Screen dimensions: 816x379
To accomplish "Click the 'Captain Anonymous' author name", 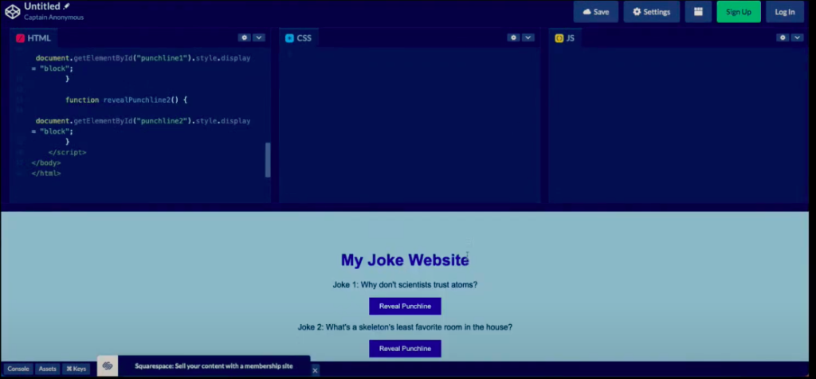I will click(x=53, y=18).
